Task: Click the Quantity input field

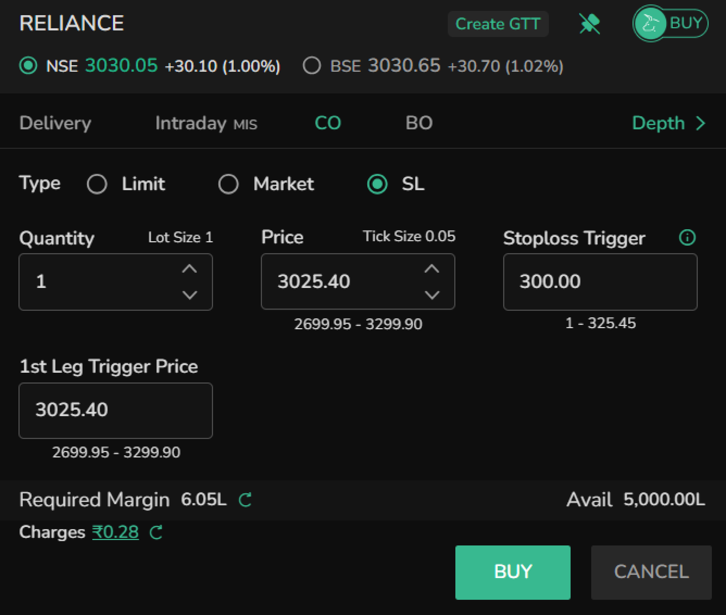Action: pos(116,282)
